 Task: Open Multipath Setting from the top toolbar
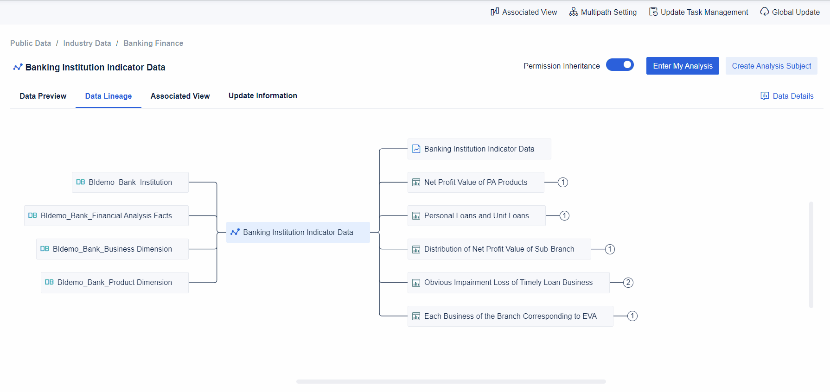coord(603,12)
